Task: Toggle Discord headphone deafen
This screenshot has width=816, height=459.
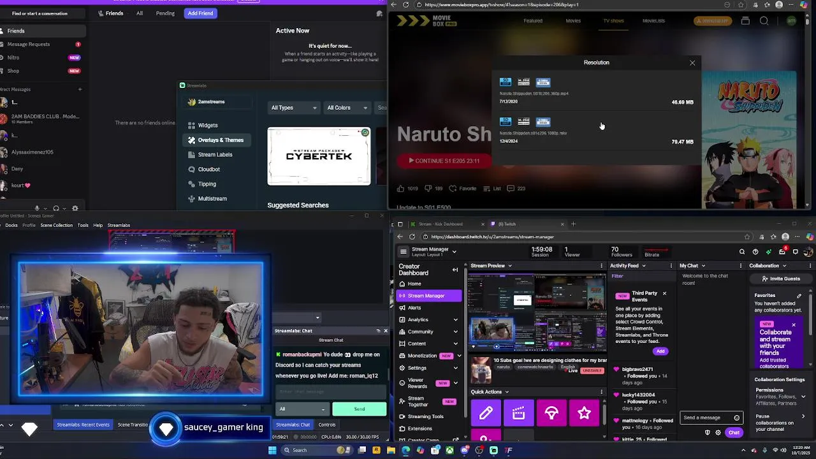Action: point(56,208)
